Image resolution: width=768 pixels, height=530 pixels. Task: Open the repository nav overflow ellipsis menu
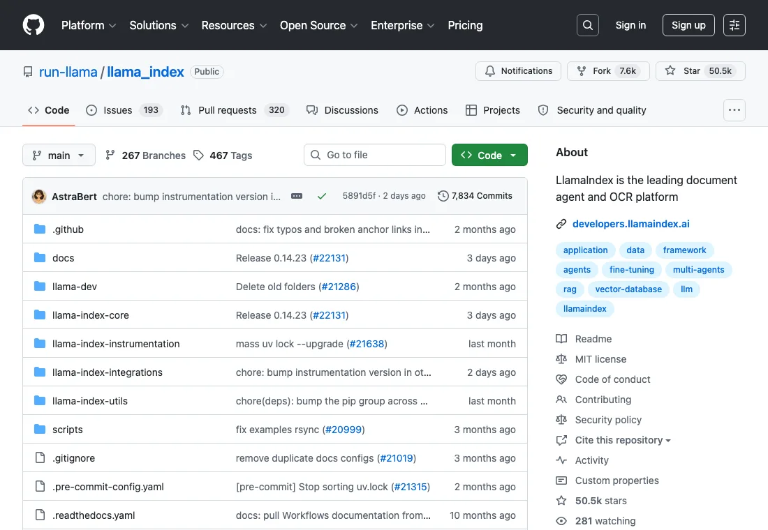coord(734,110)
